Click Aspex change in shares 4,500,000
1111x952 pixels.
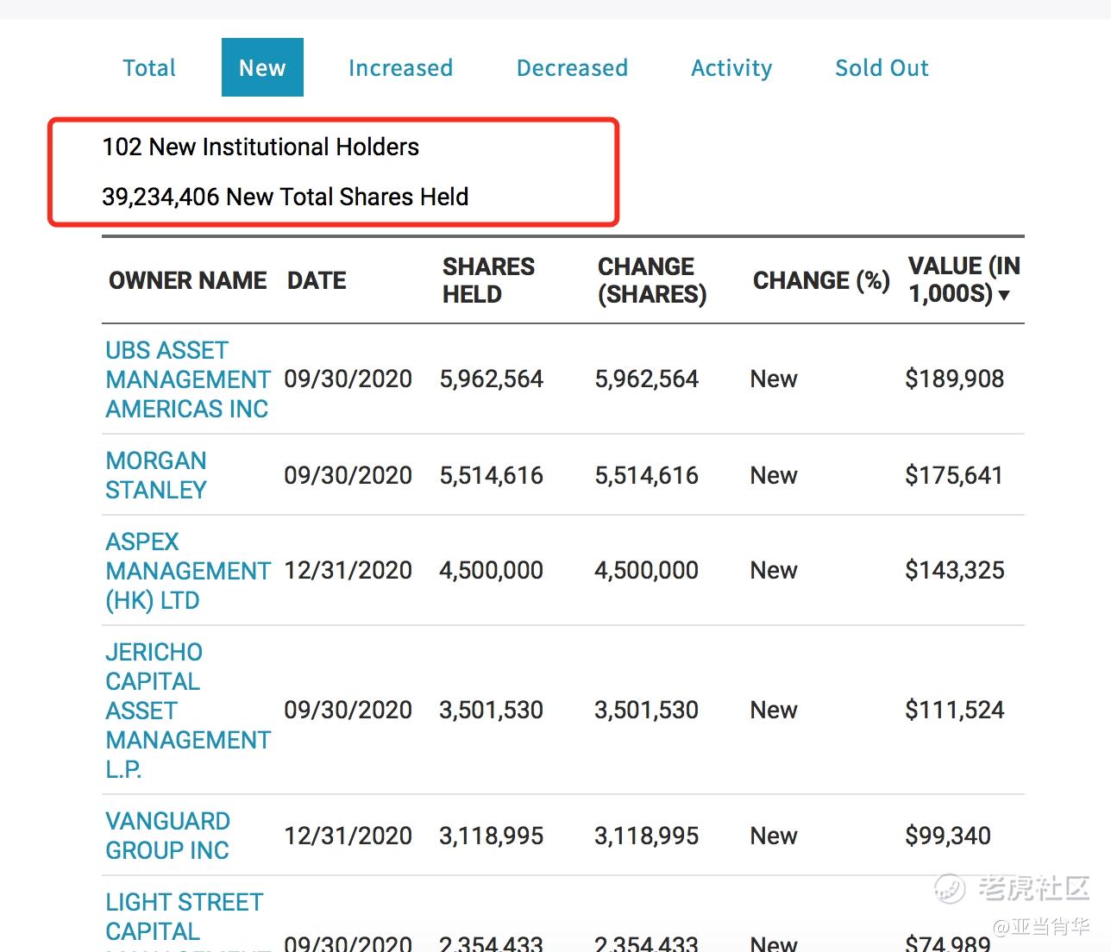click(647, 570)
